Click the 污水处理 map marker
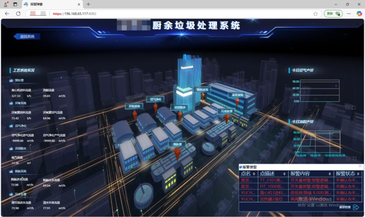The height and width of the screenshot is (217, 365). 227,111
